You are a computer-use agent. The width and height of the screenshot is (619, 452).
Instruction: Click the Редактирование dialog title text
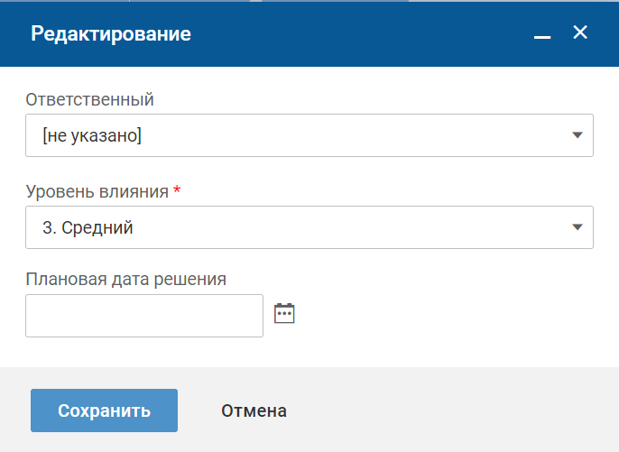(111, 34)
